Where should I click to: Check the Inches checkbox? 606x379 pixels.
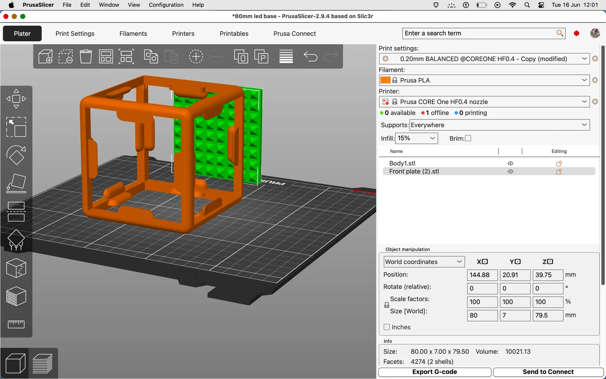point(387,327)
